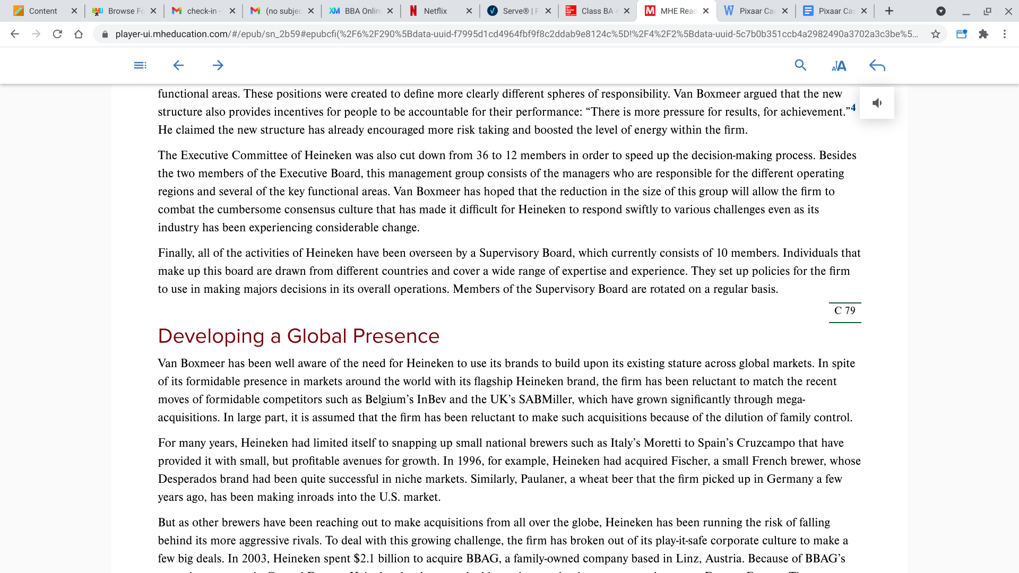
Task: Open a new browser tab
Action: 890,11
